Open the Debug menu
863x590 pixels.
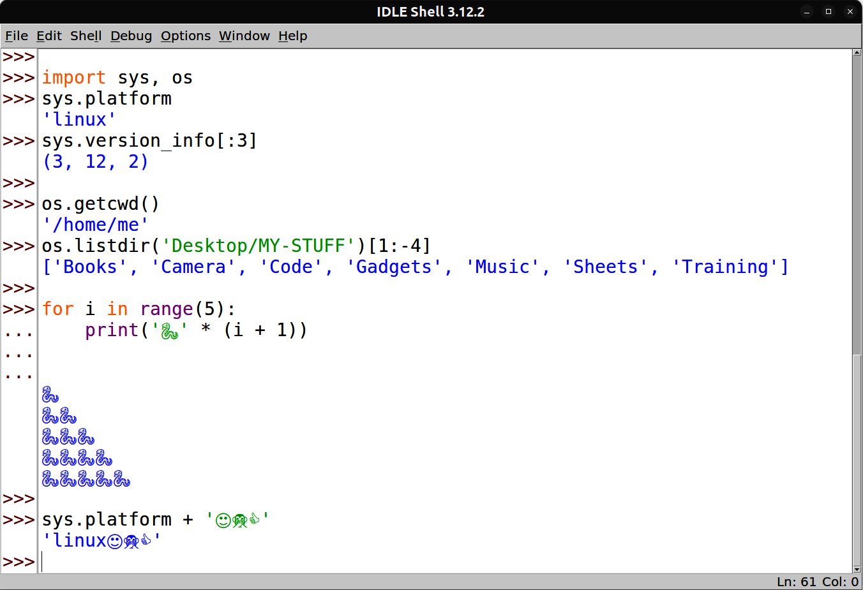click(131, 36)
